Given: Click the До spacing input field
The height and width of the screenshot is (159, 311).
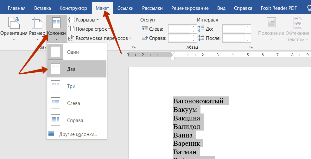Looking at the screenshot, I should pyautogui.click(x=233, y=29).
